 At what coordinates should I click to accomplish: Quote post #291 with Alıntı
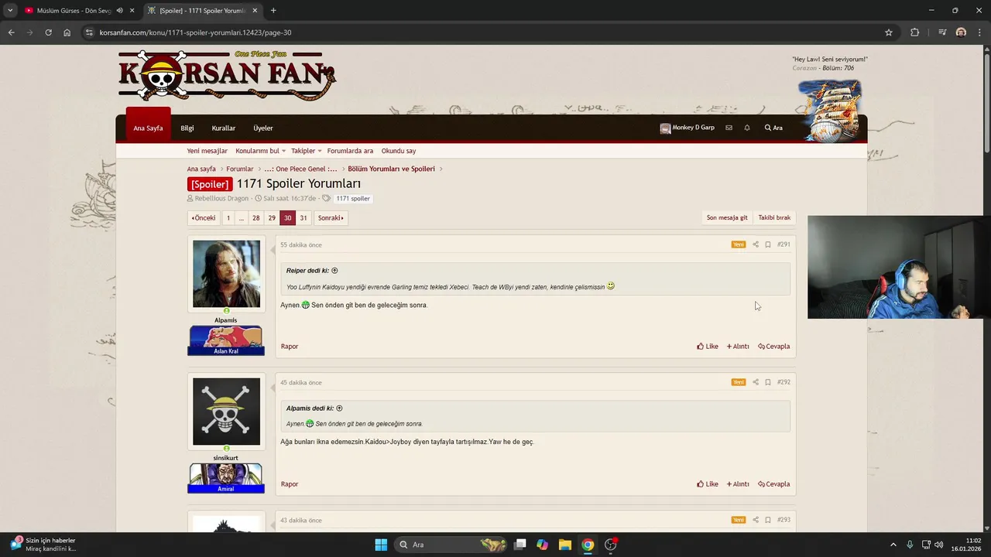tap(738, 347)
